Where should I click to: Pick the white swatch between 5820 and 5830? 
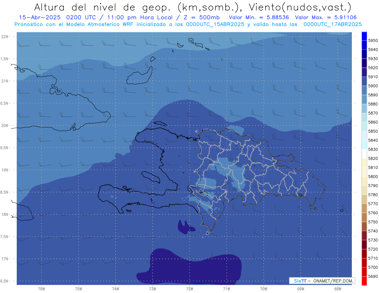tap(364, 154)
